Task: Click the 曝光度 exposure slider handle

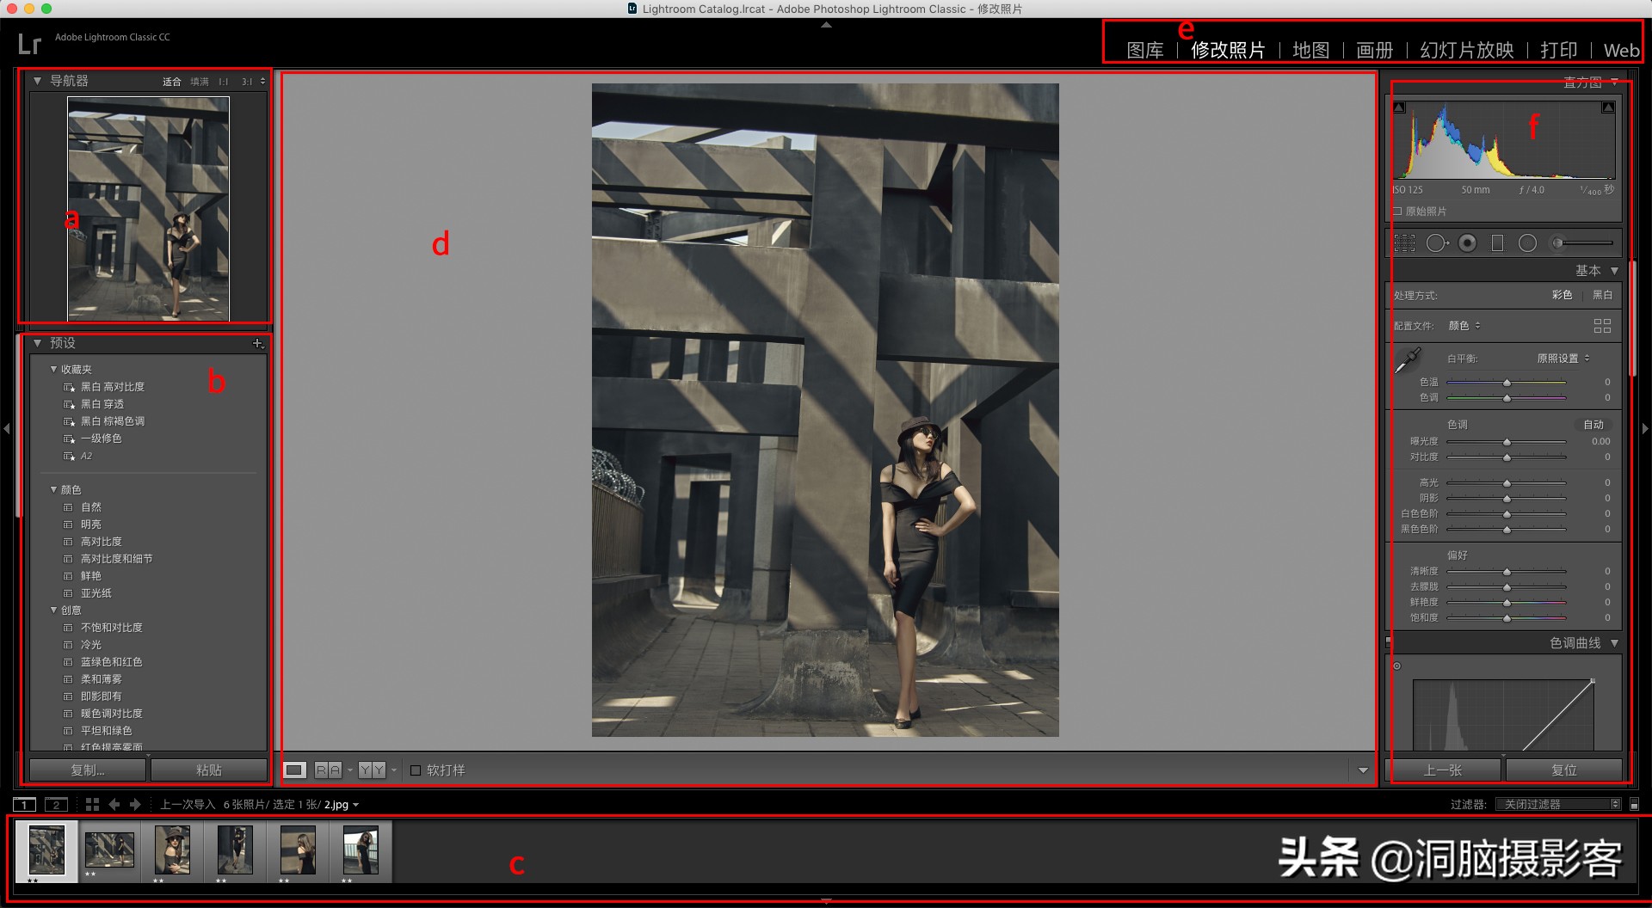Action: [x=1507, y=442]
